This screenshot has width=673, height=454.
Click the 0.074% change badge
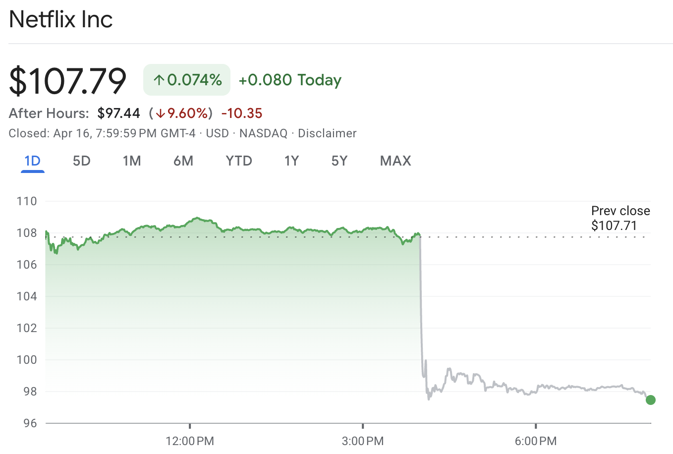pyautogui.click(x=186, y=79)
